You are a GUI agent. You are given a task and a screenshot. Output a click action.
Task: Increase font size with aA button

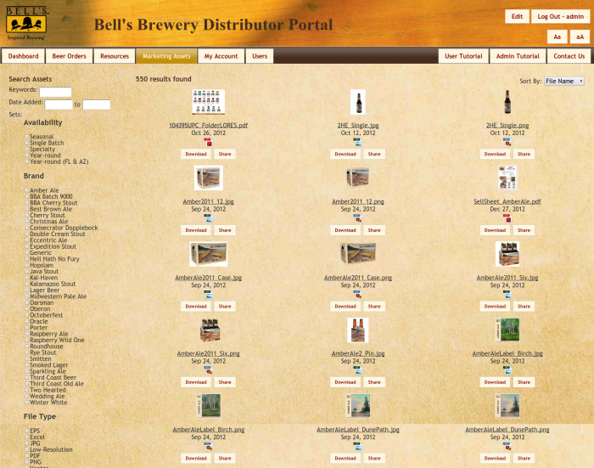click(x=580, y=37)
